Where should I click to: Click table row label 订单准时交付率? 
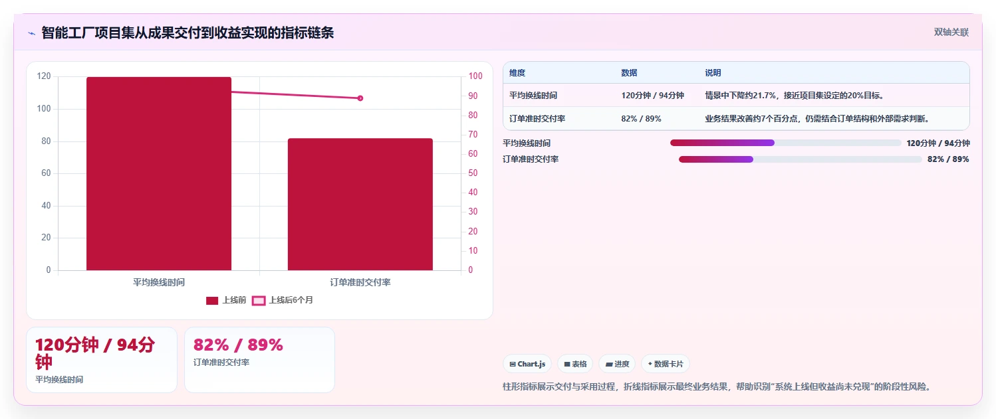click(x=537, y=119)
